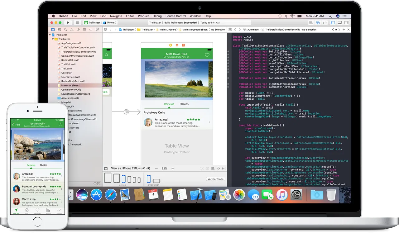This screenshot has height=233, width=399.
Task: Go forward in storyboard editor history
Action: coord(115,30)
